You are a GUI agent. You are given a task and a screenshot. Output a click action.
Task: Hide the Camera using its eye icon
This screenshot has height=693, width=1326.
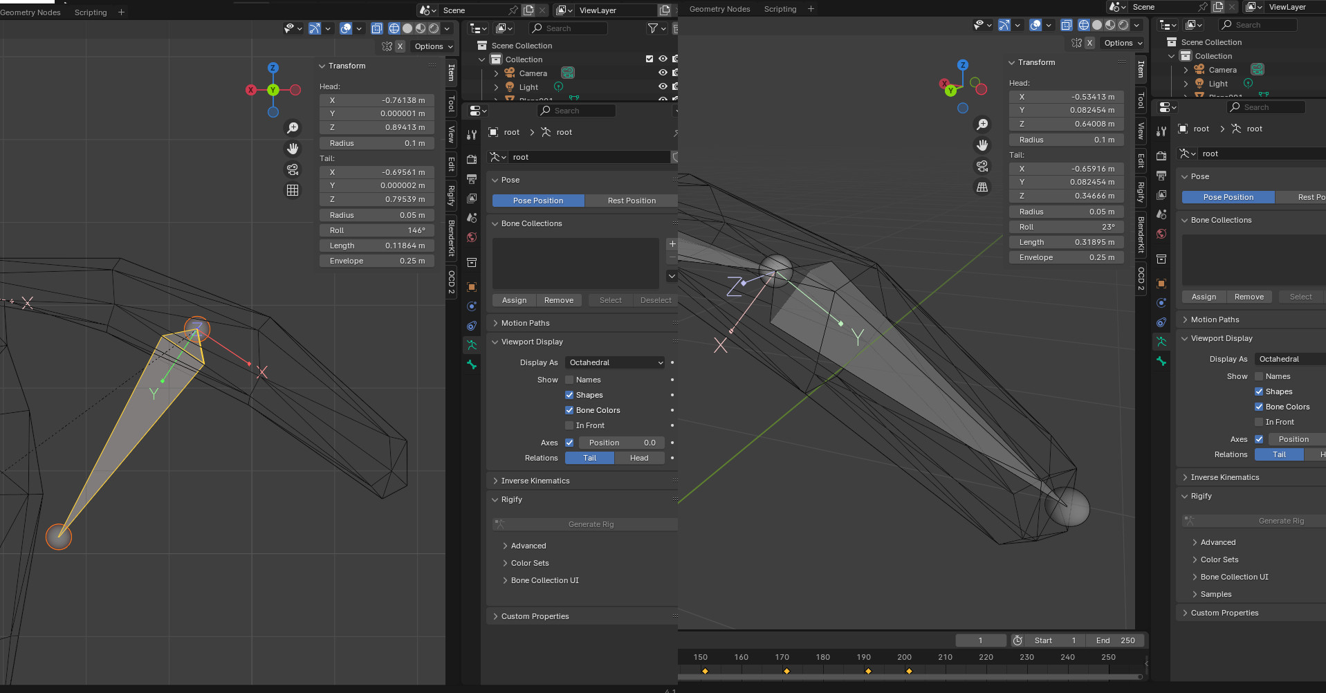tap(663, 73)
